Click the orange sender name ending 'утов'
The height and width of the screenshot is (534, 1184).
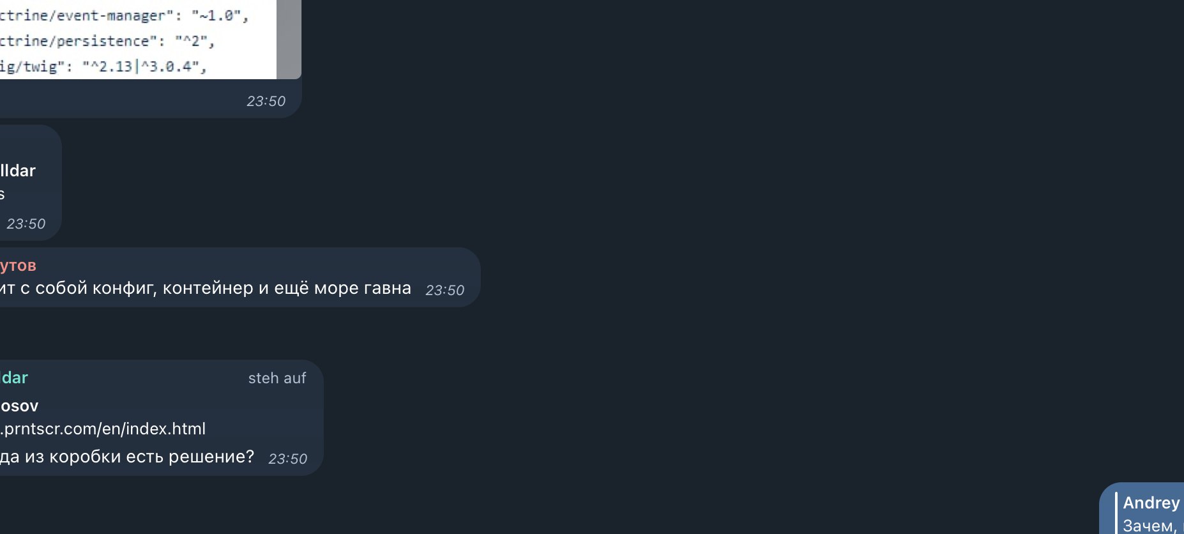point(18,265)
